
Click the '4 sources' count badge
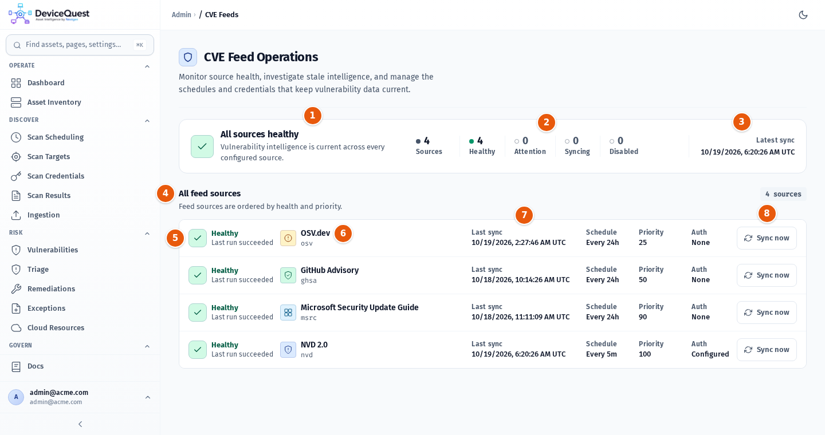click(x=783, y=194)
